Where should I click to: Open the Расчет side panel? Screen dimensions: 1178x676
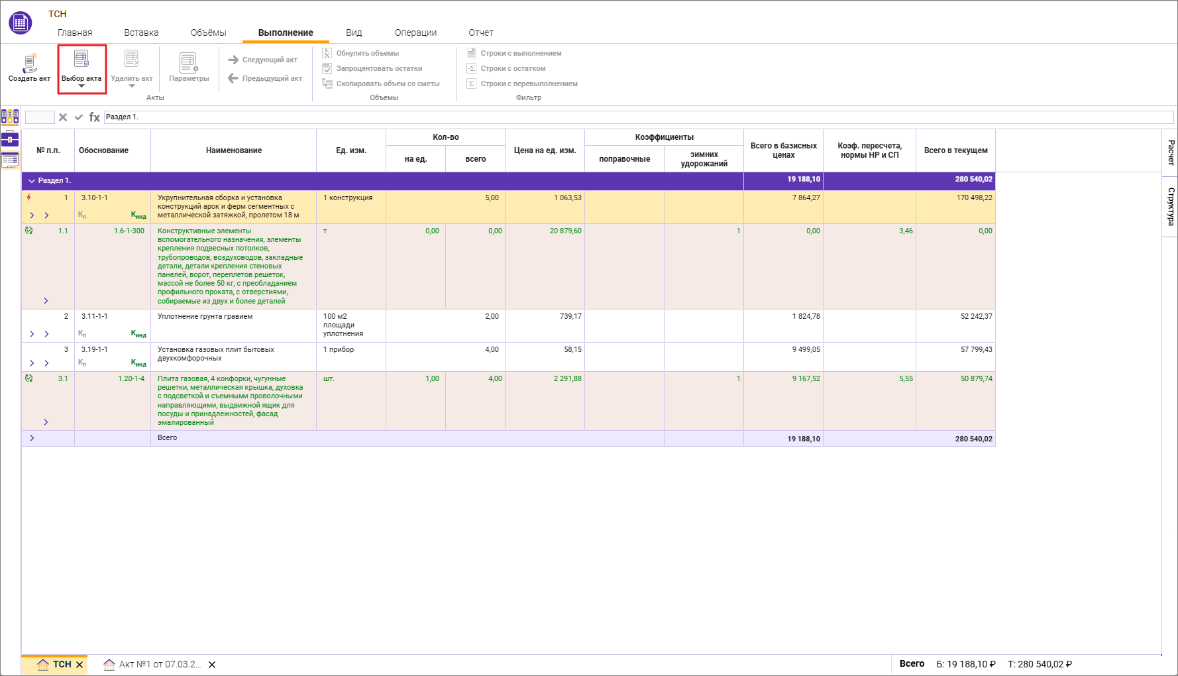1170,153
